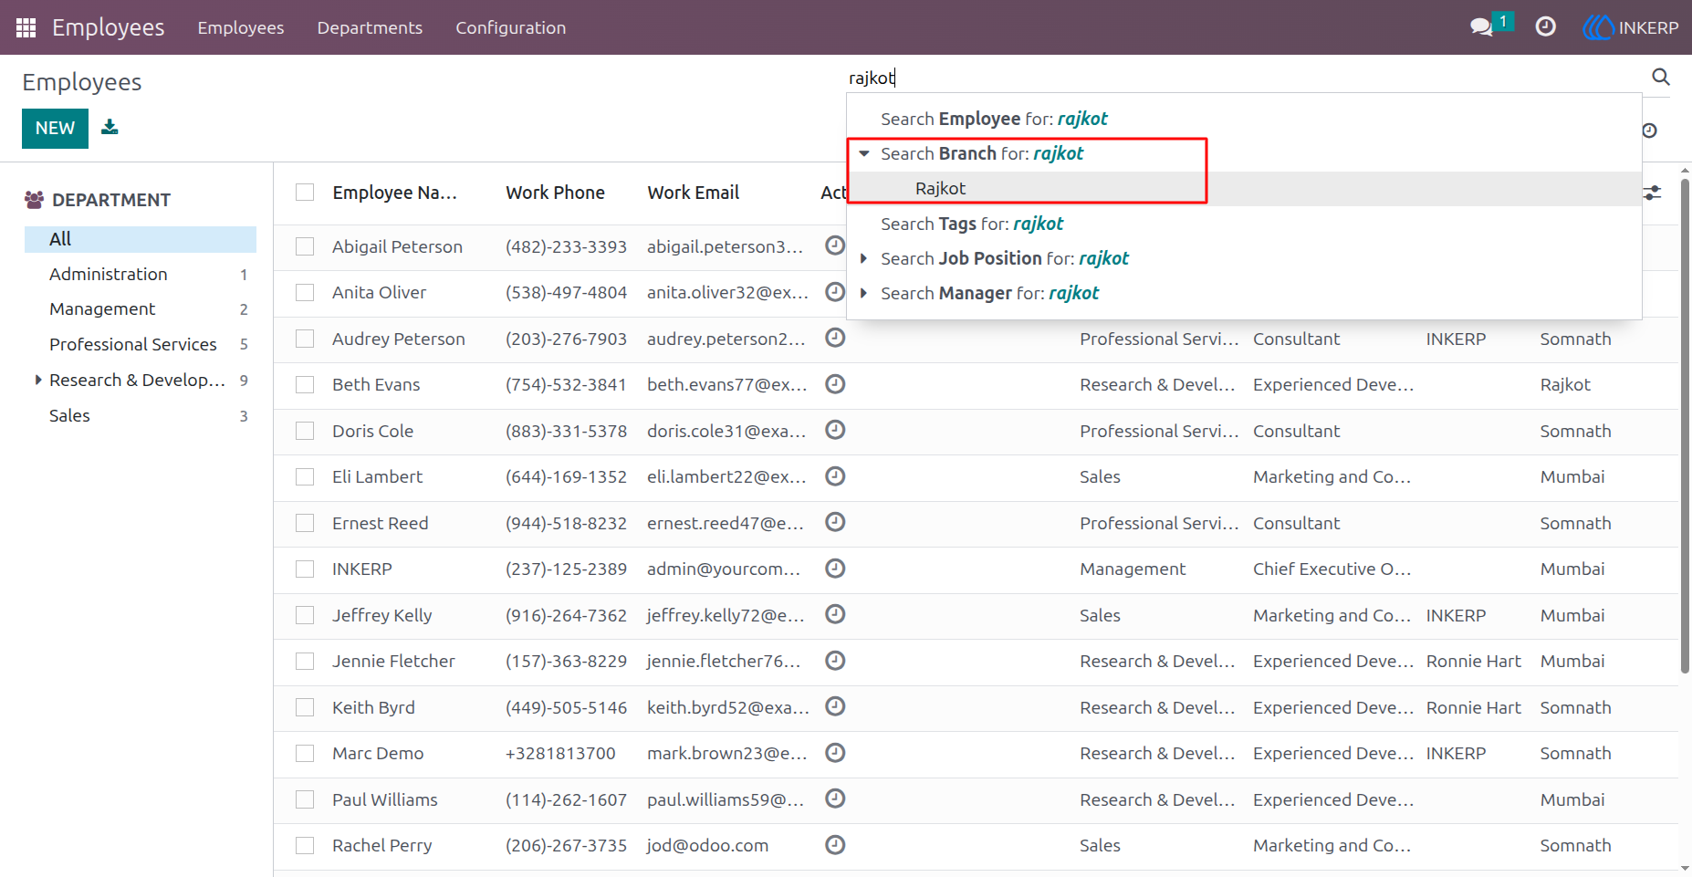Sort by Work Email column header
The width and height of the screenshot is (1692, 877).
click(693, 193)
